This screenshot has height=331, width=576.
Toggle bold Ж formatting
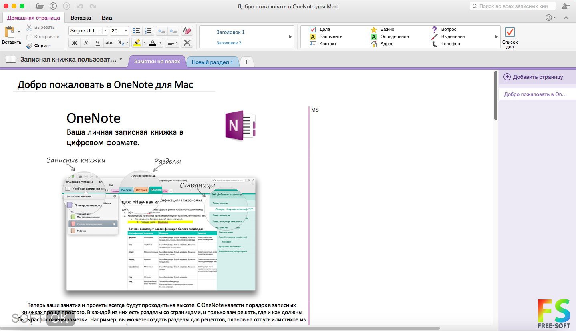coord(75,43)
